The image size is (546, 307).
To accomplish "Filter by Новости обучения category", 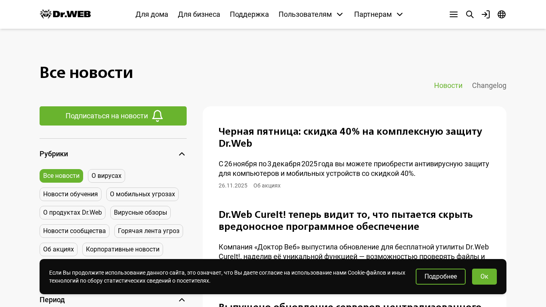I will 70,194.
